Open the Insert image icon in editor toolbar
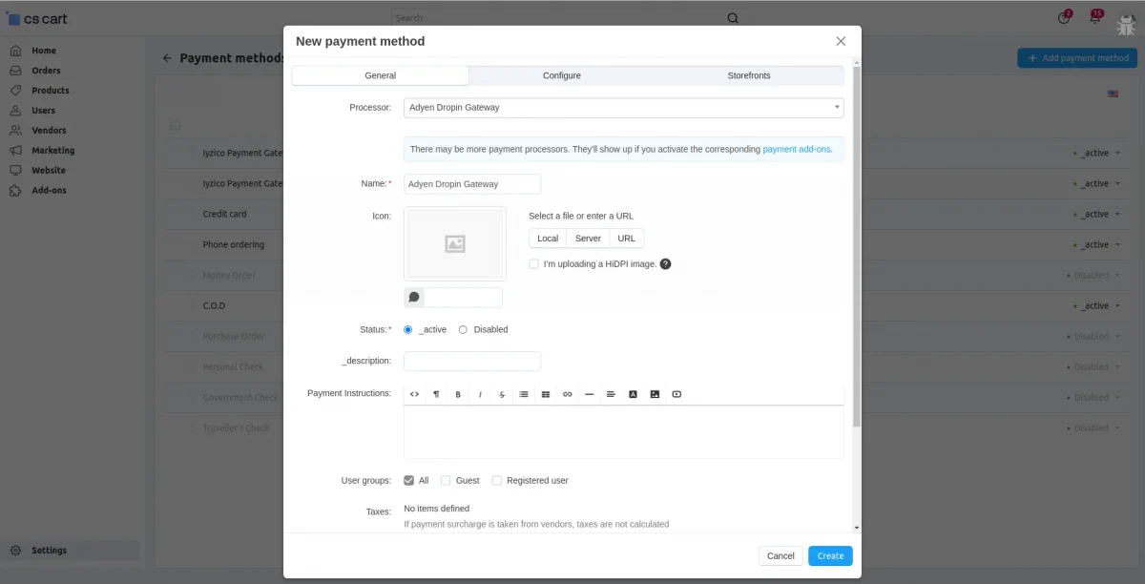Screen dimensions: 1145x584 click(x=655, y=393)
